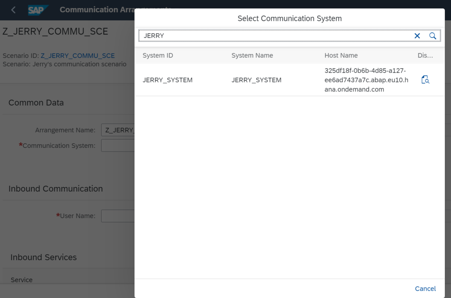Select the JERRY_SYSTEM System Name cell
The height and width of the screenshot is (298, 451).
pos(256,80)
